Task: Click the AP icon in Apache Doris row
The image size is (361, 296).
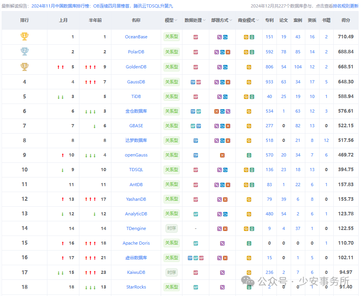Action: pyautogui.click(x=196, y=243)
